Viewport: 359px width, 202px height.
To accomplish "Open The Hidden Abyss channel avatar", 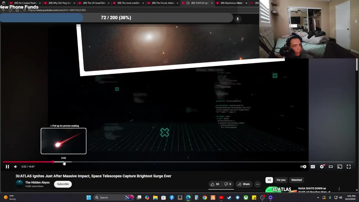I will (19, 184).
